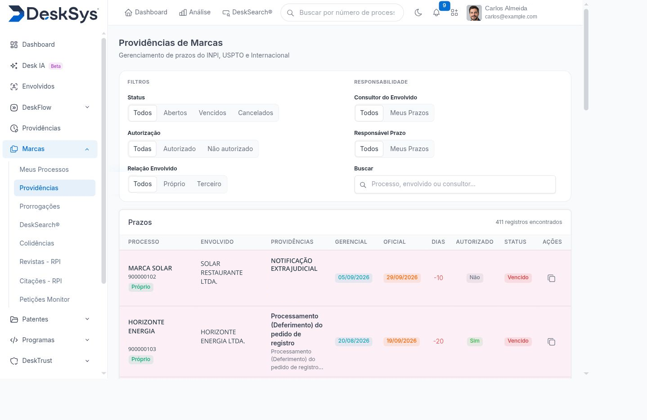
Task: Go to Colidências page
Action: [x=37, y=243]
